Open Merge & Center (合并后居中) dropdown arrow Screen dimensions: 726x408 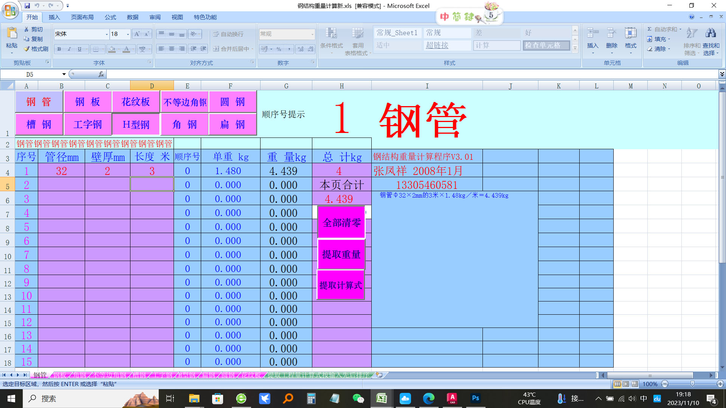pos(252,49)
